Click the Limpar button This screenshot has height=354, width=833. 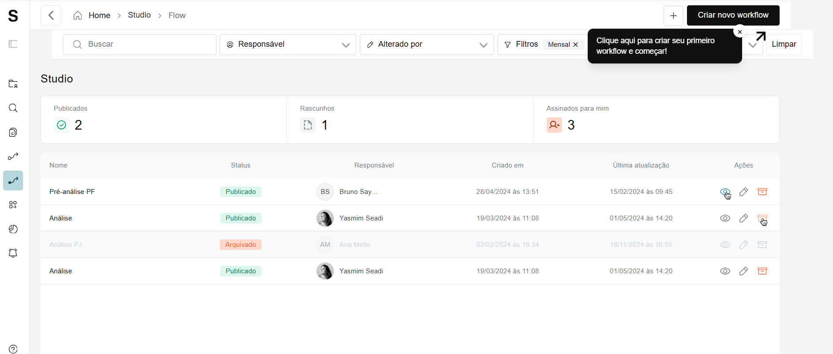click(x=784, y=45)
